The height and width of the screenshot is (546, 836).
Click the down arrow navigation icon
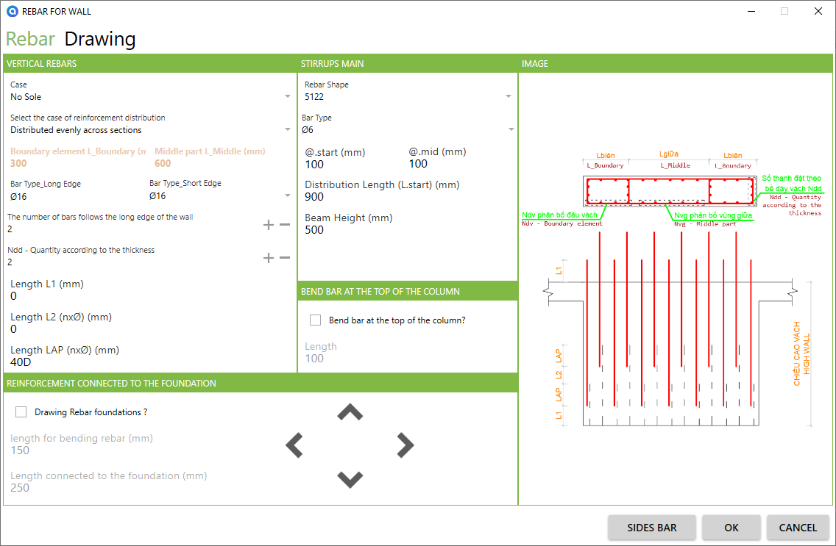[350, 479]
